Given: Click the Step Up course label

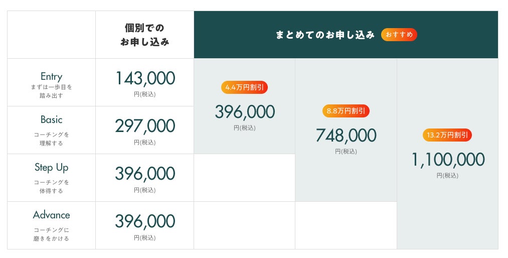Looking at the screenshot, I should pyautogui.click(x=51, y=167).
